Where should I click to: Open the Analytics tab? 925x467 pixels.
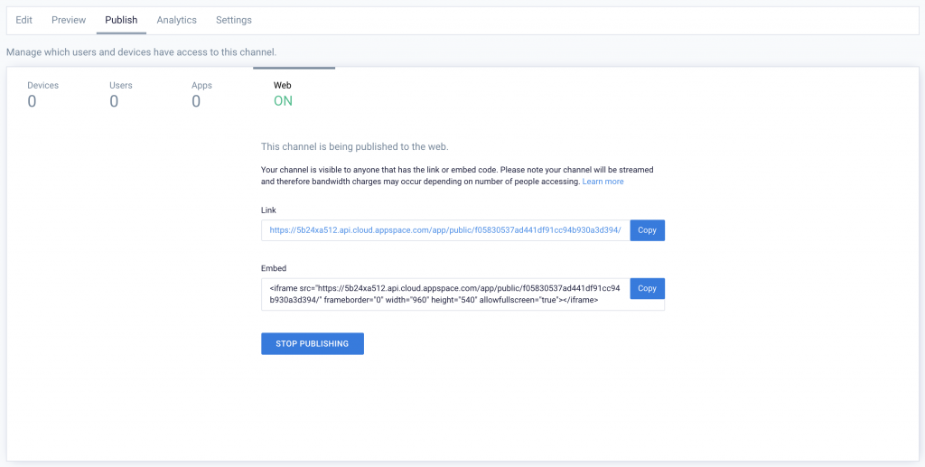176,20
